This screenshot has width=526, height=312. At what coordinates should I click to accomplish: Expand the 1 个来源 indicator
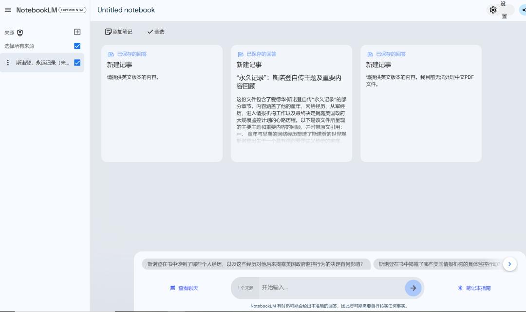(245, 288)
